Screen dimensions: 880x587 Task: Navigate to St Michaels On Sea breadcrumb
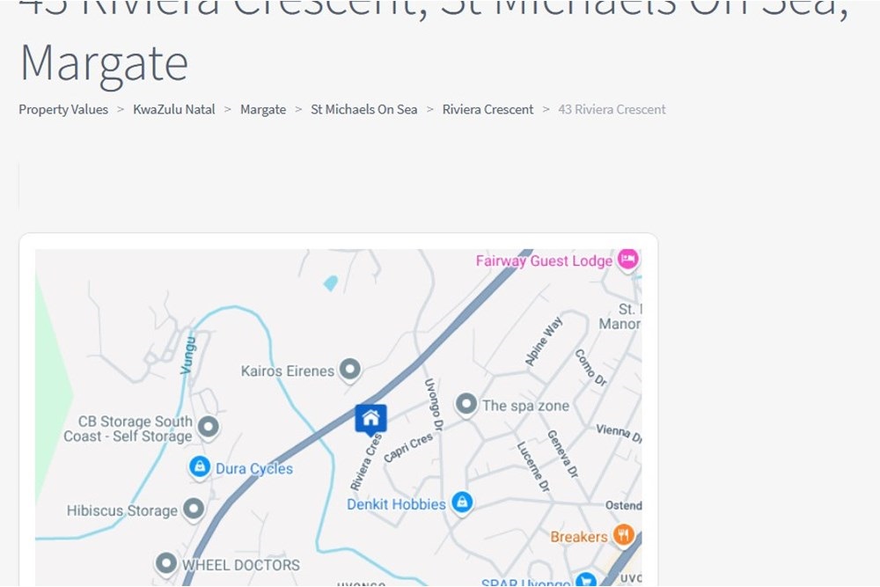coord(364,109)
